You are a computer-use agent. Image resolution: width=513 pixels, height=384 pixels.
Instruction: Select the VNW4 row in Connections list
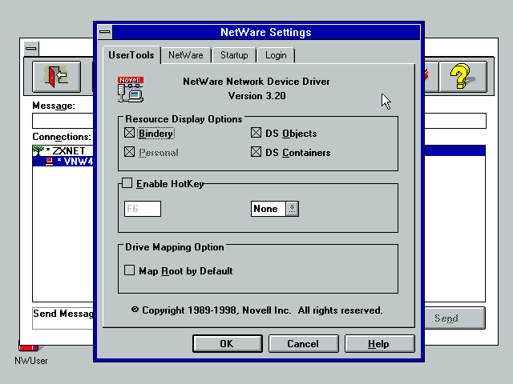tap(63, 162)
